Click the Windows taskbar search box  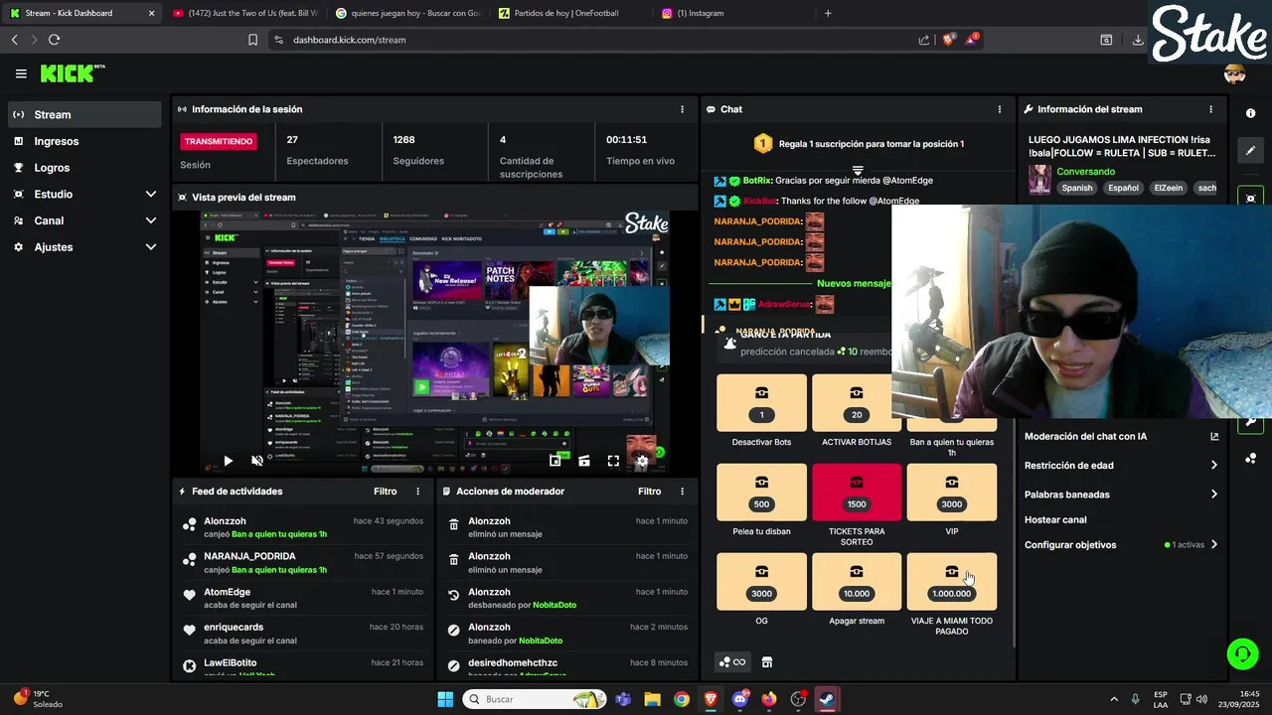coord(535,699)
